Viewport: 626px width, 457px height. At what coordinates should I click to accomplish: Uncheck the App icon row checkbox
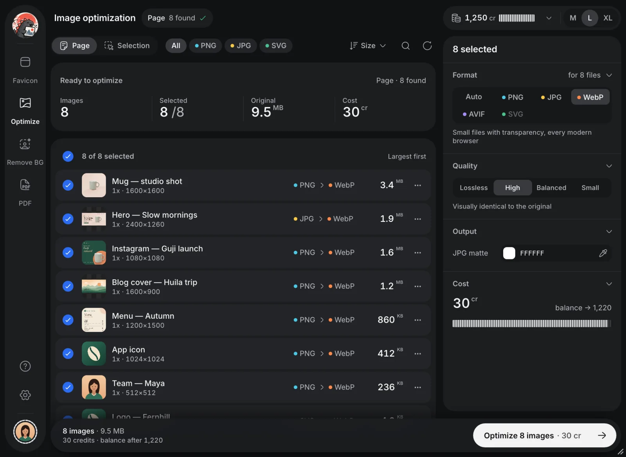(x=68, y=353)
